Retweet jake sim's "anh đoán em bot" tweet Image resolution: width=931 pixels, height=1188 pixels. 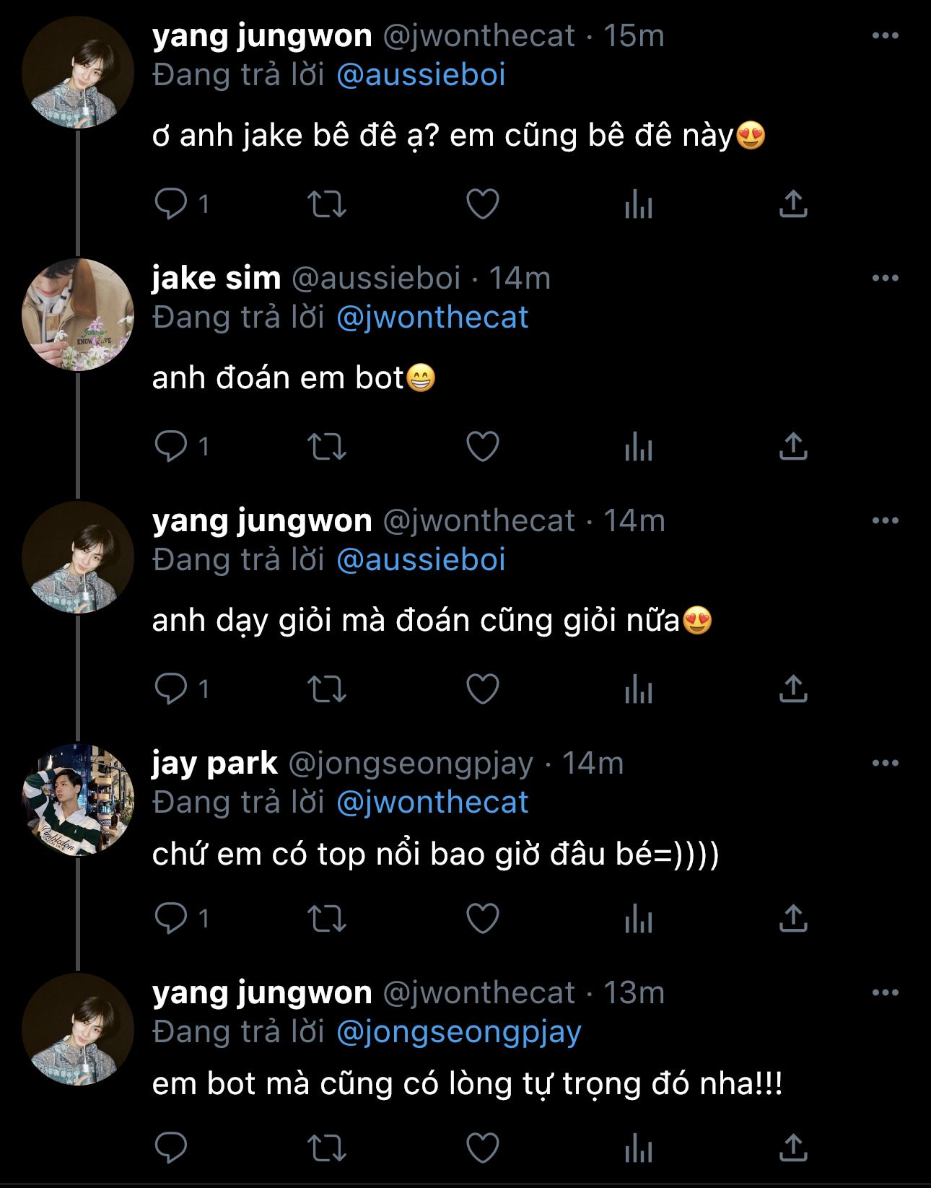(327, 447)
